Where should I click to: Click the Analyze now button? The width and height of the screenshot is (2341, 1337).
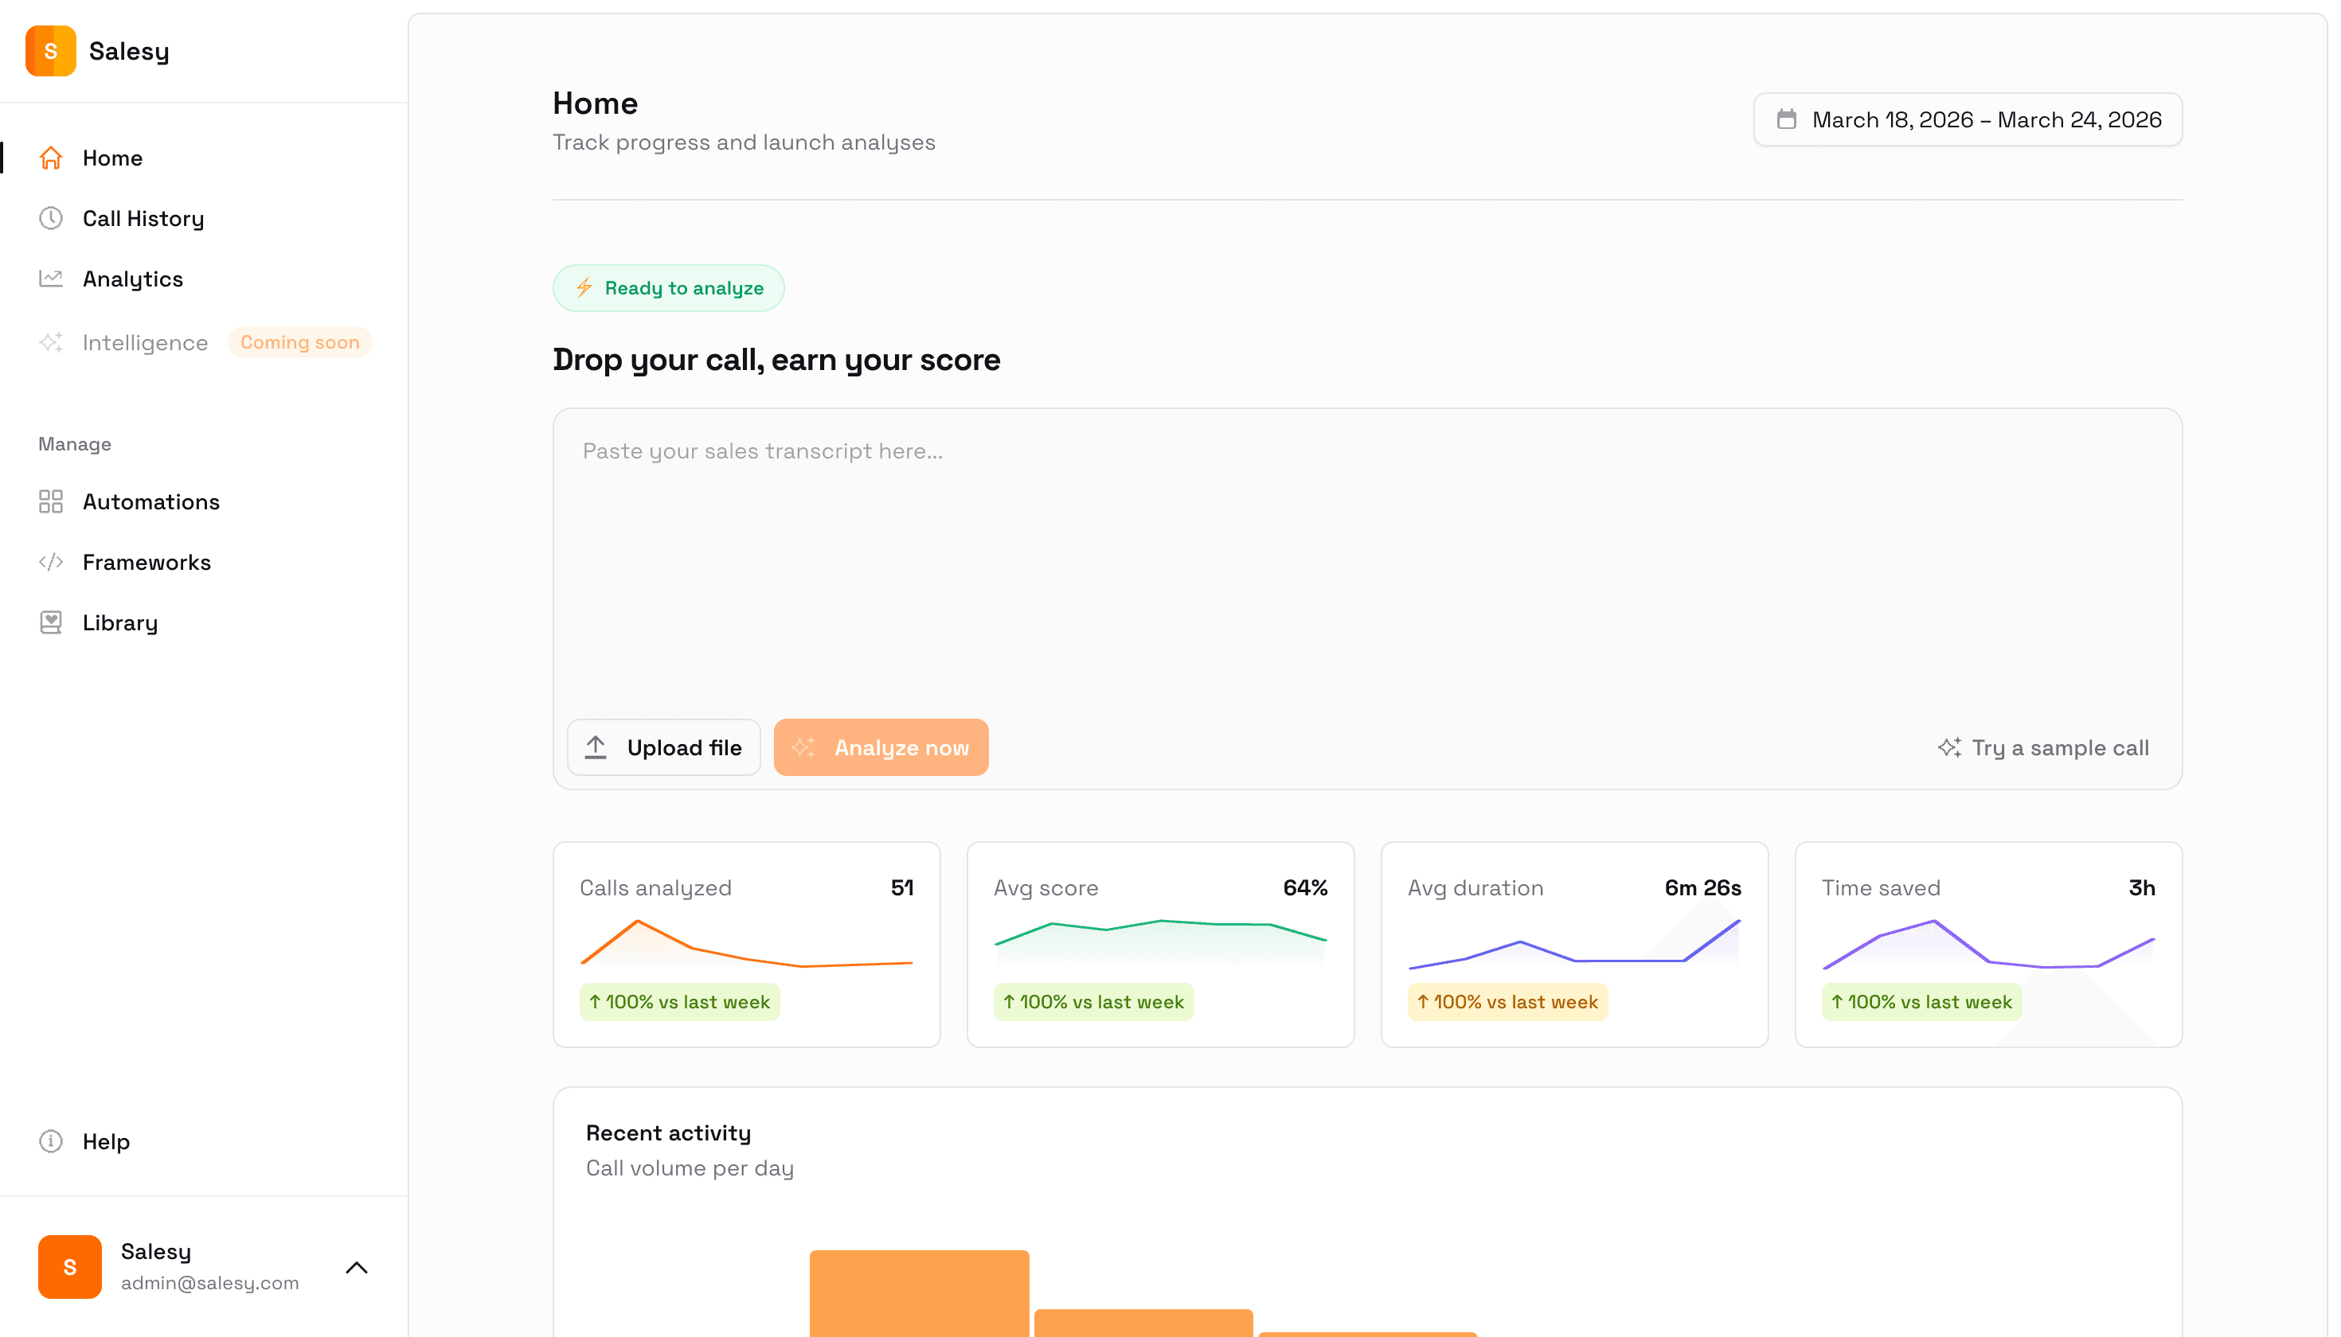tap(881, 747)
